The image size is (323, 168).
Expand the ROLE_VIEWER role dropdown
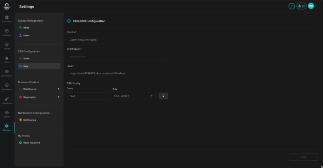pos(134,96)
